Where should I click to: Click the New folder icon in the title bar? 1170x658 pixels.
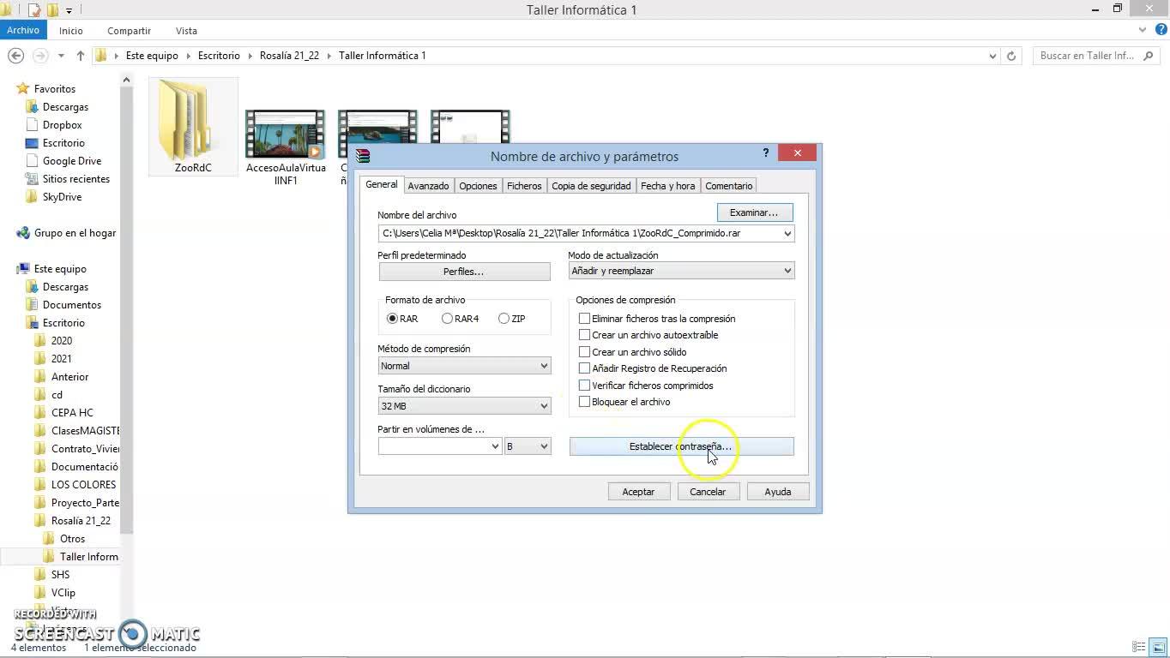tap(52, 10)
